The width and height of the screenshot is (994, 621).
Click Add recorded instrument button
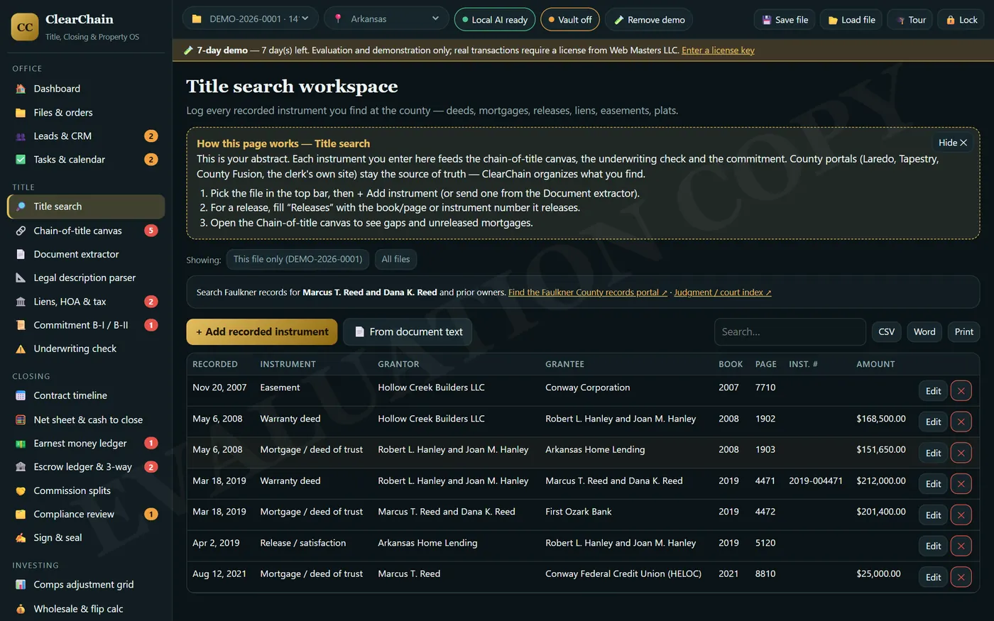[262, 331]
